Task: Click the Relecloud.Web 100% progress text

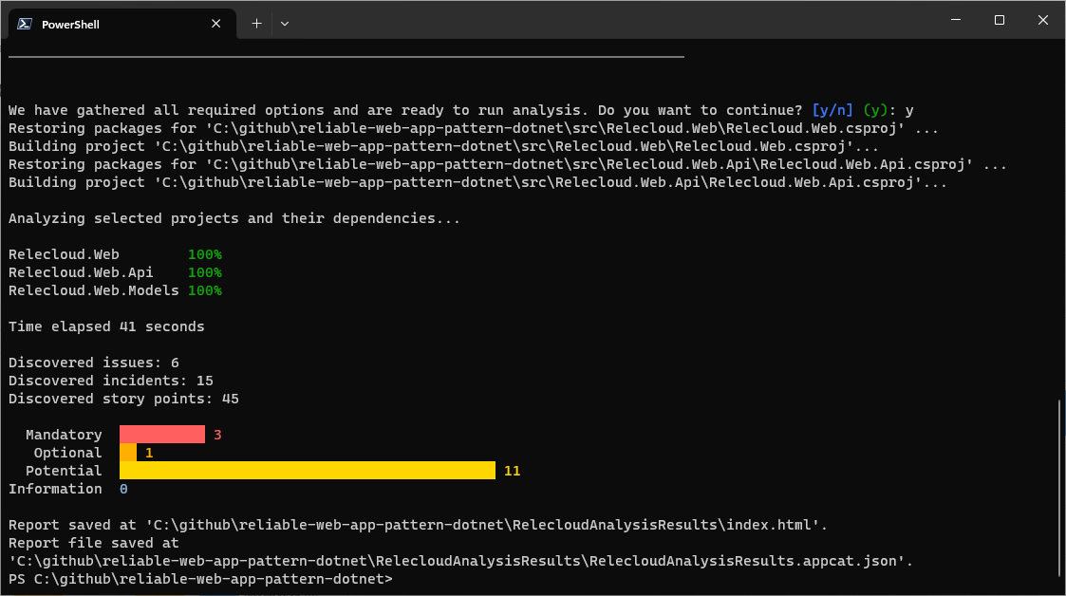Action: click(204, 253)
